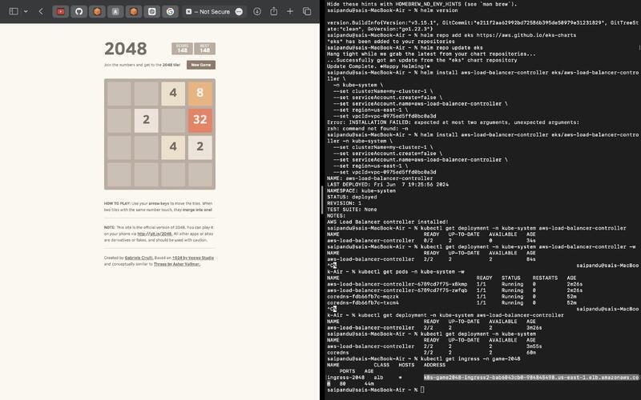Screen dimensions: 641x400
Task: Open the 1024 by Veewo Studio link
Action: tap(193, 258)
